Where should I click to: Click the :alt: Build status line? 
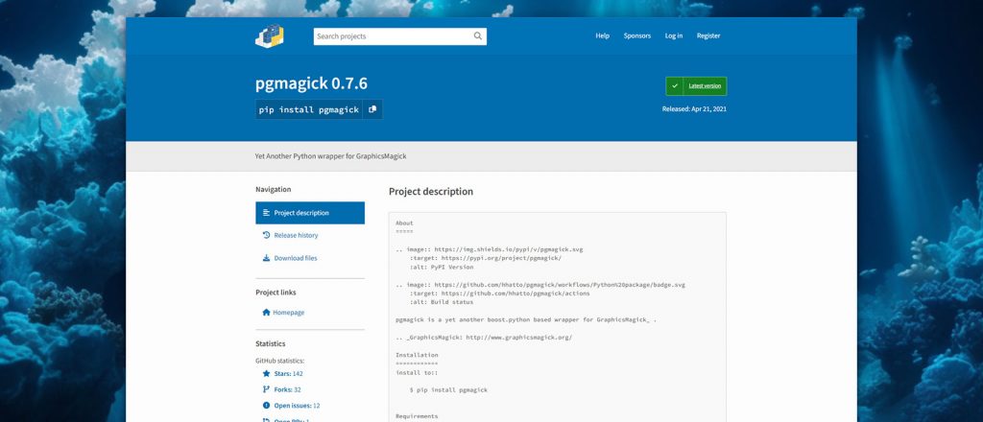point(442,302)
